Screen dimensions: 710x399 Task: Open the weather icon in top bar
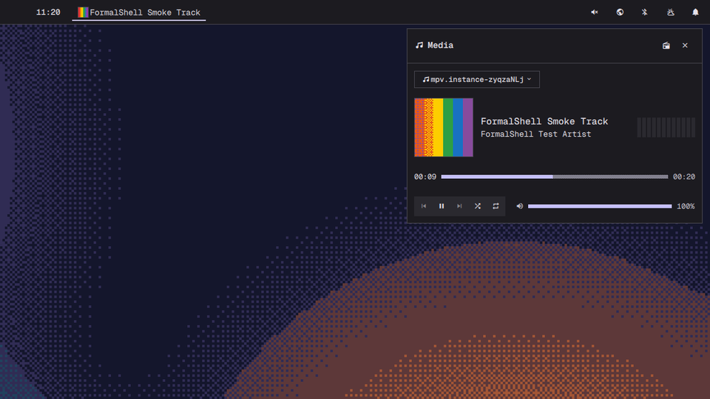pos(671,13)
